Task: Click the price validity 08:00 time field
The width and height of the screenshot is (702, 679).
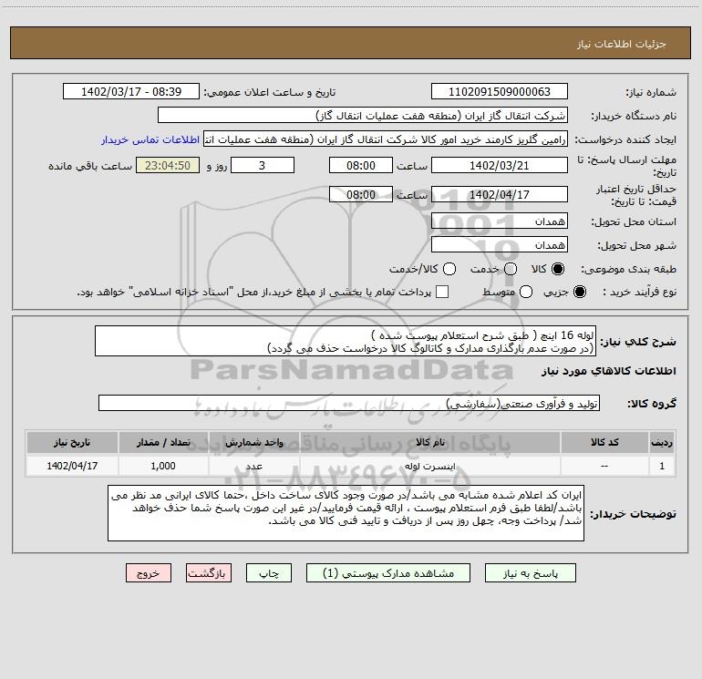Action: 361,194
